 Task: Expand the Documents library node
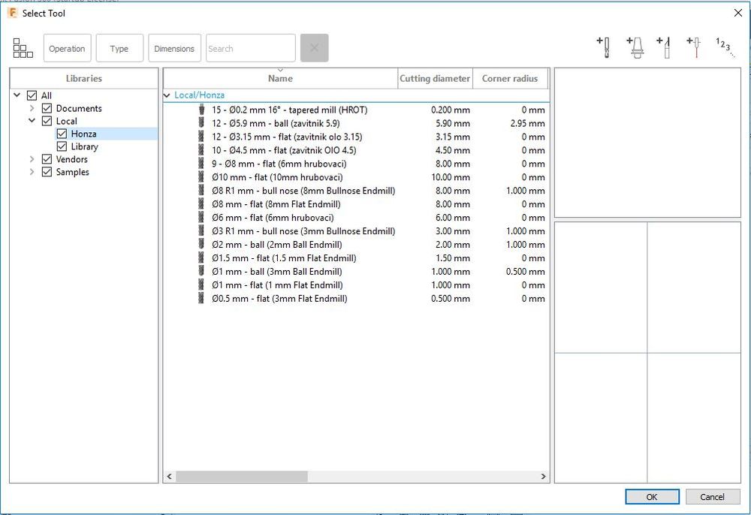pos(32,108)
